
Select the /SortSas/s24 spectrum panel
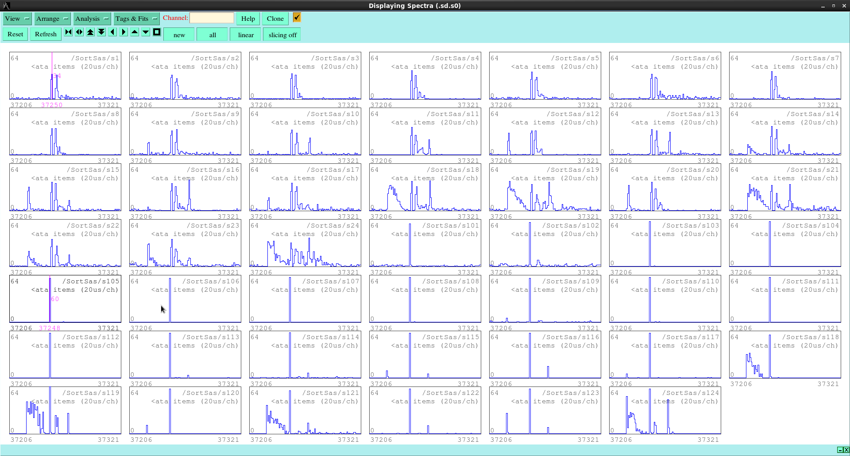(x=305, y=243)
